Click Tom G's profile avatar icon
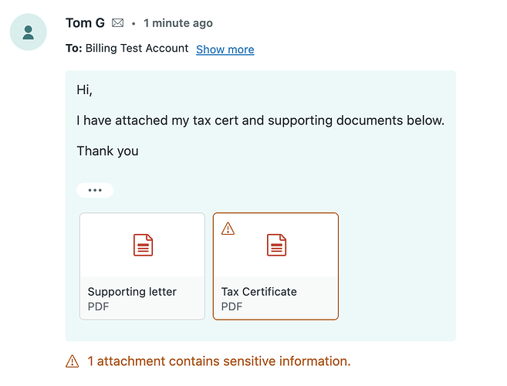 tap(29, 32)
